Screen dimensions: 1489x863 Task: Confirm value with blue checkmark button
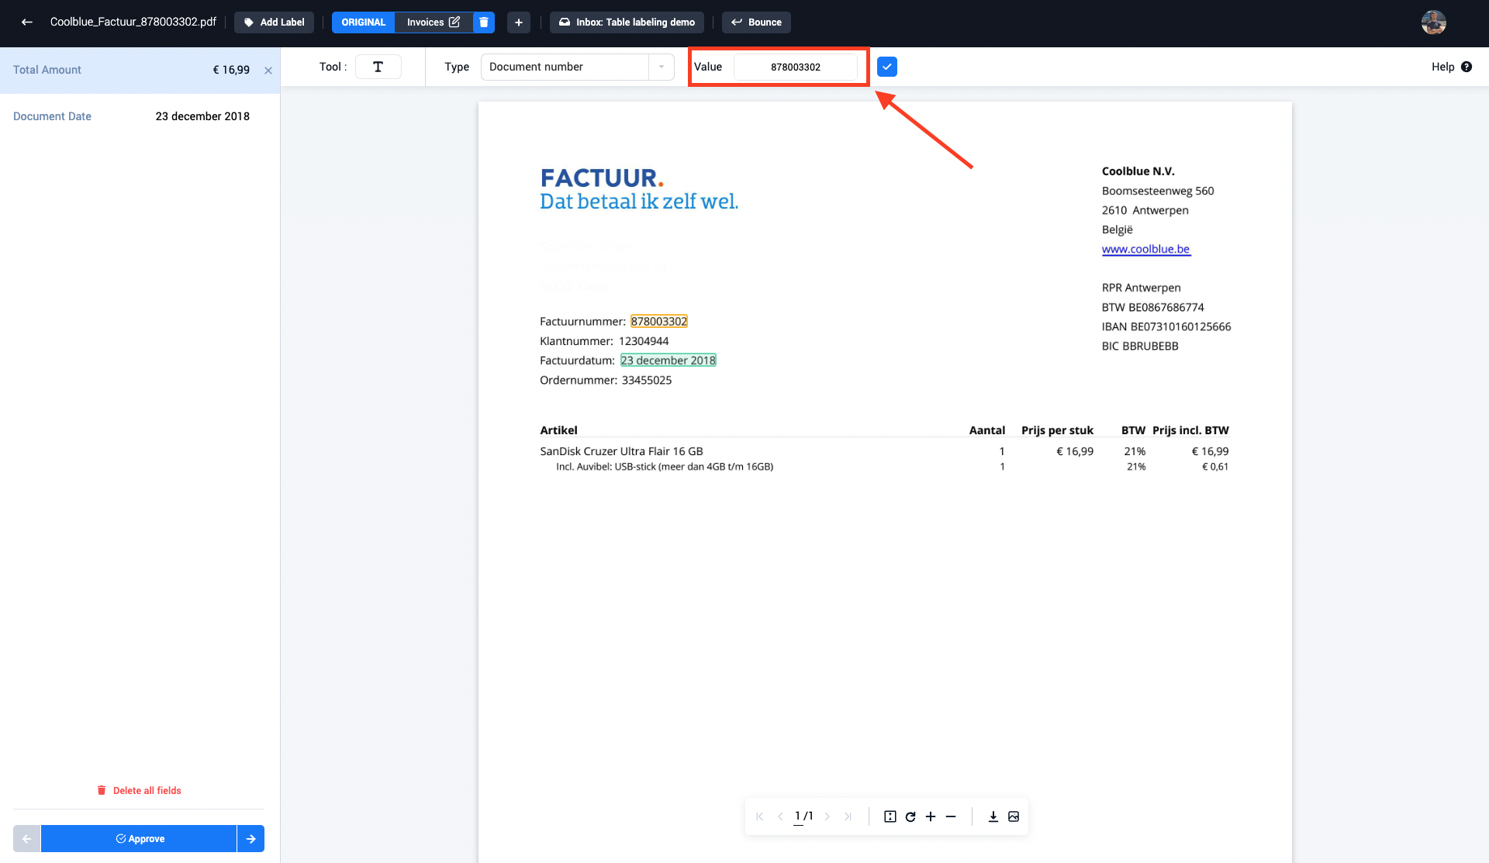(887, 67)
